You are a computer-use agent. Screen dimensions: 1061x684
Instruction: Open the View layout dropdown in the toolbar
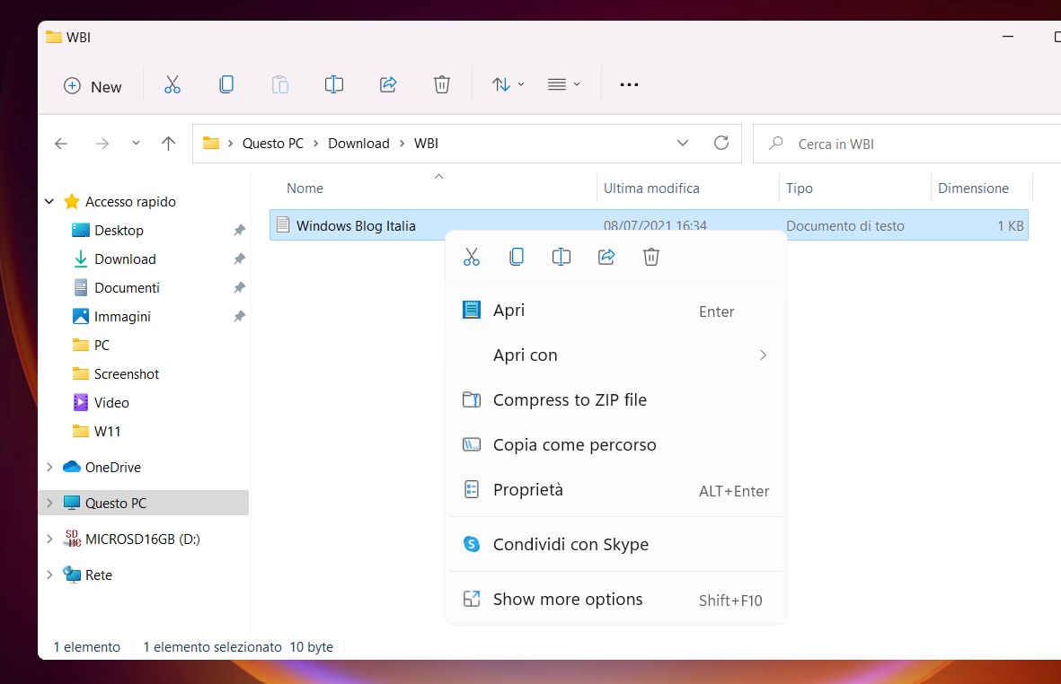click(x=563, y=84)
